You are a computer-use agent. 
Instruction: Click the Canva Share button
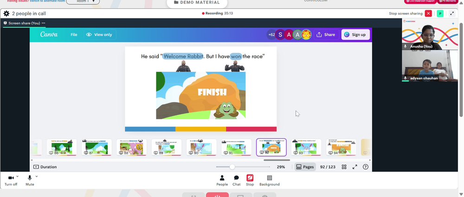coord(326,35)
